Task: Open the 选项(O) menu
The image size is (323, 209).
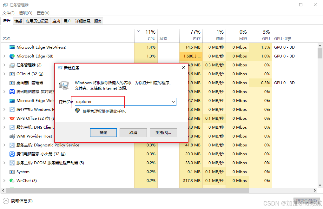Action: click(26, 13)
